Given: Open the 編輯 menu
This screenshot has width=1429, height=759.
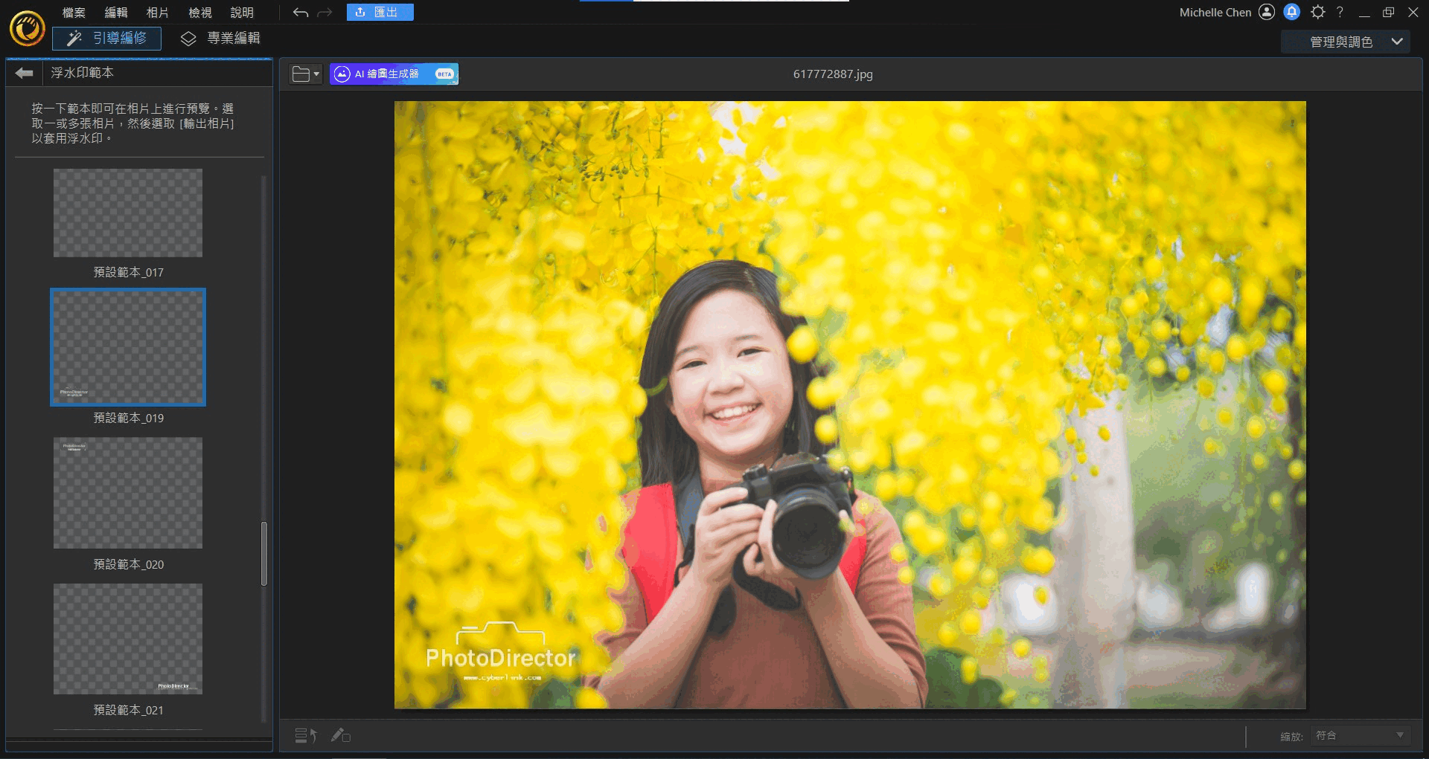Looking at the screenshot, I should (116, 13).
